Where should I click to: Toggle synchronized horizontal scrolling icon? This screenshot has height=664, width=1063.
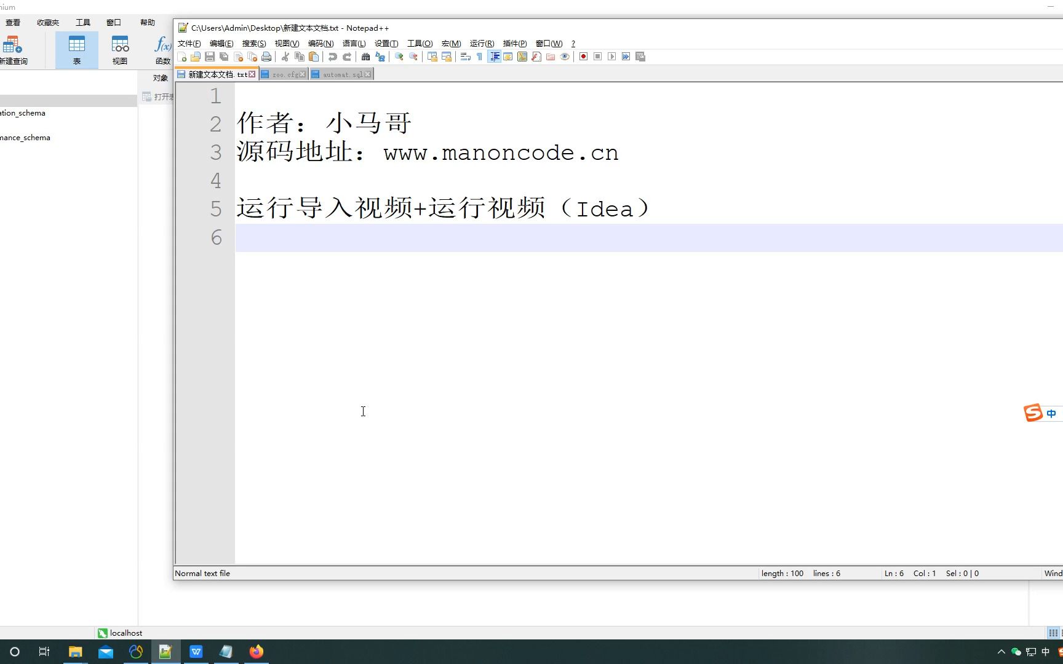[x=447, y=57]
